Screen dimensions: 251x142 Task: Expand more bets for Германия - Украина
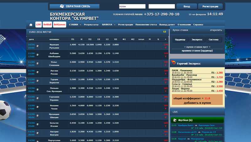[x=166, y=98]
